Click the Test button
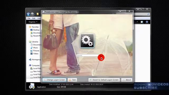This screenshot has height=95, width=169. click(72, 80)
